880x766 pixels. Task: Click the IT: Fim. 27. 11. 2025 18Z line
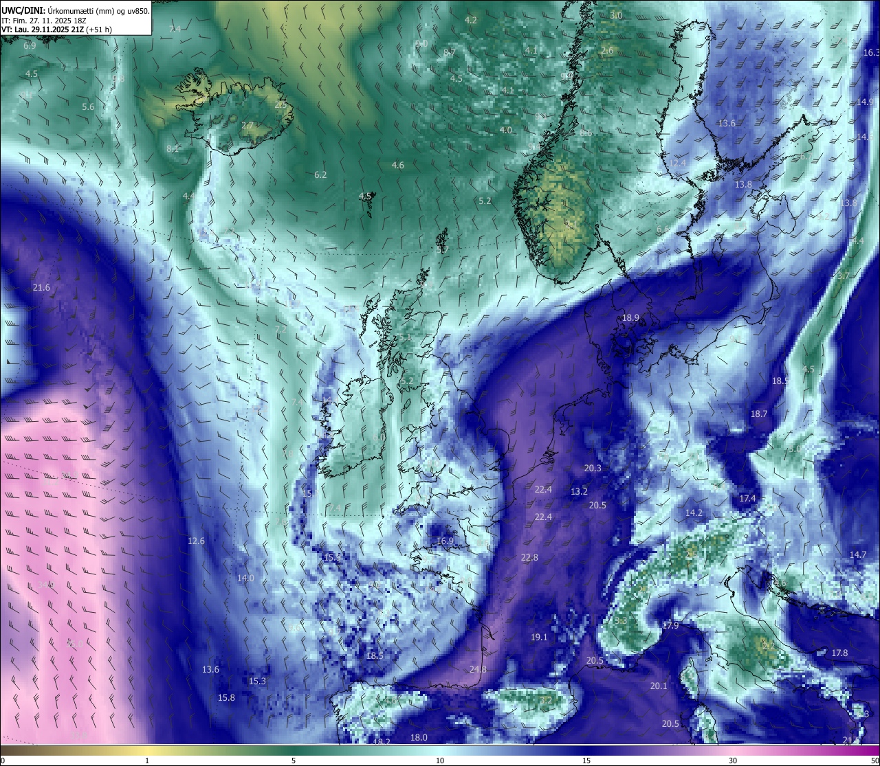[x=44, y=21]
